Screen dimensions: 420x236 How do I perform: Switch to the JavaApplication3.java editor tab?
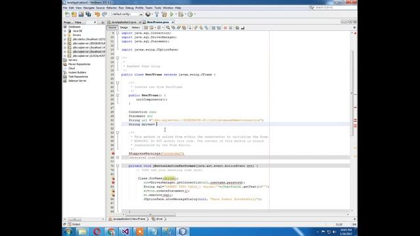pos(123,22)
